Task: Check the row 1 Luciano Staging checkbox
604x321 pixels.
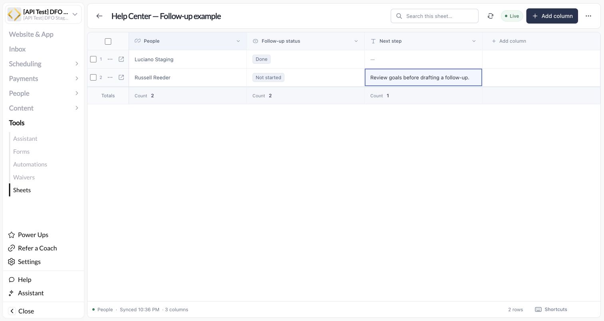Action: (93, 59)
